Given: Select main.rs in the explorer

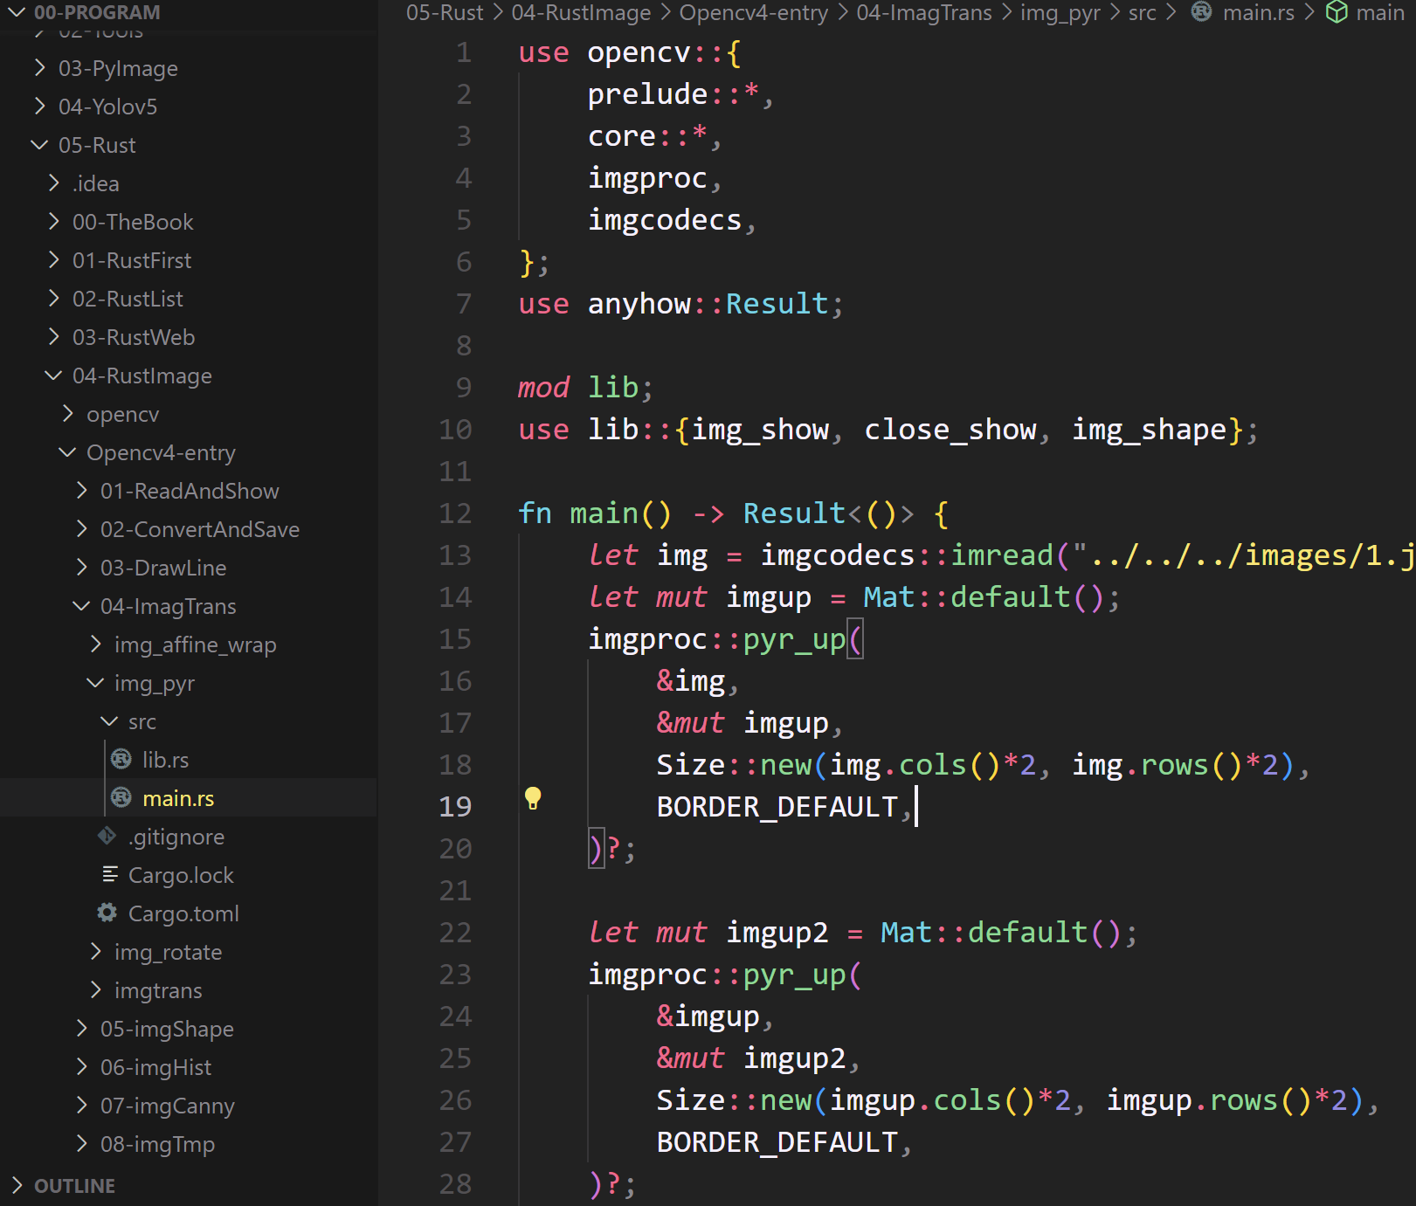Looking at the screenshot, I should click(x=178, y=798).
